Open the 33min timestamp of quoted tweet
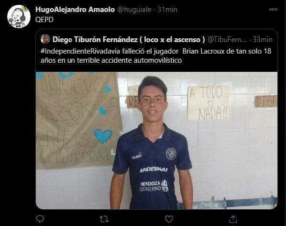Screen dimensions: 286x226 [x=263, y=40]
